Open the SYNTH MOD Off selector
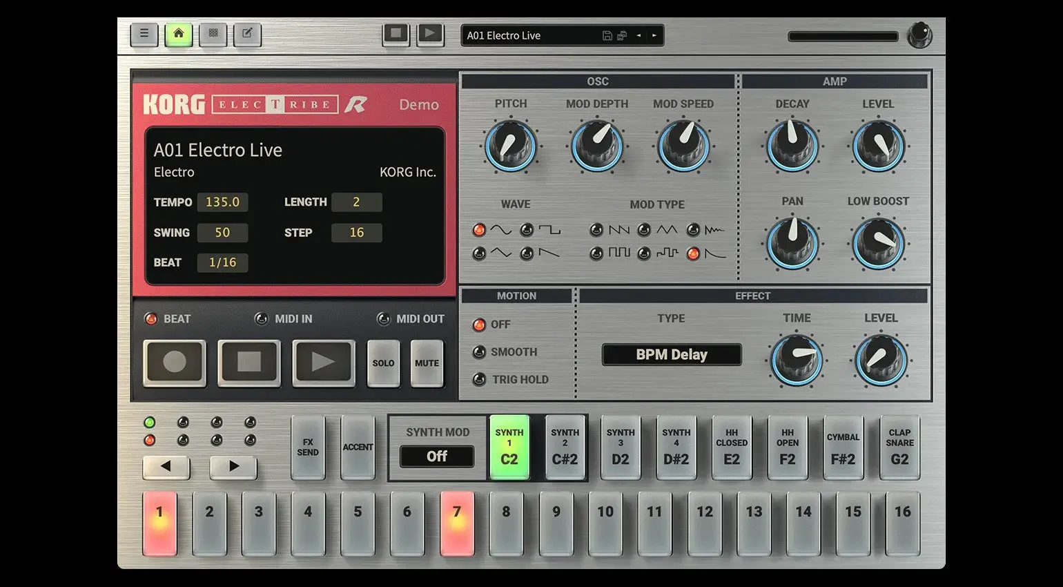Viewport: 1063px width, 587px height. (x=437, y=456)
